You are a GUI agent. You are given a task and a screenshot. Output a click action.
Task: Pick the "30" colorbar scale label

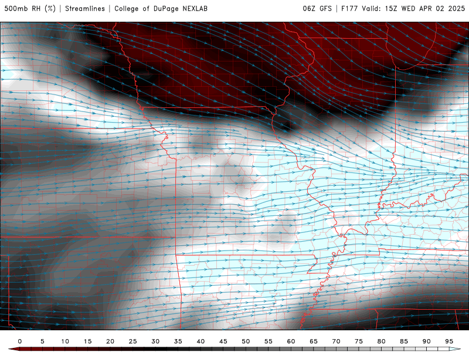coord(155,341)
